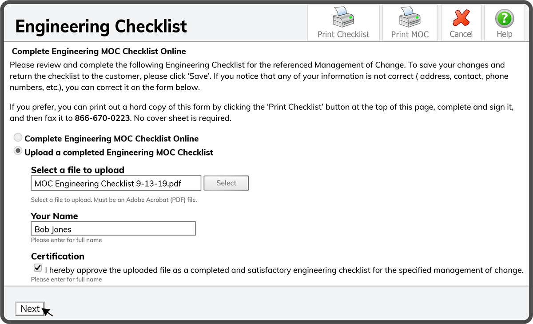Click the 'Upload a completed Engineering MOC Checklist' label
Screen dimensions: 533x324
point(119,152)
